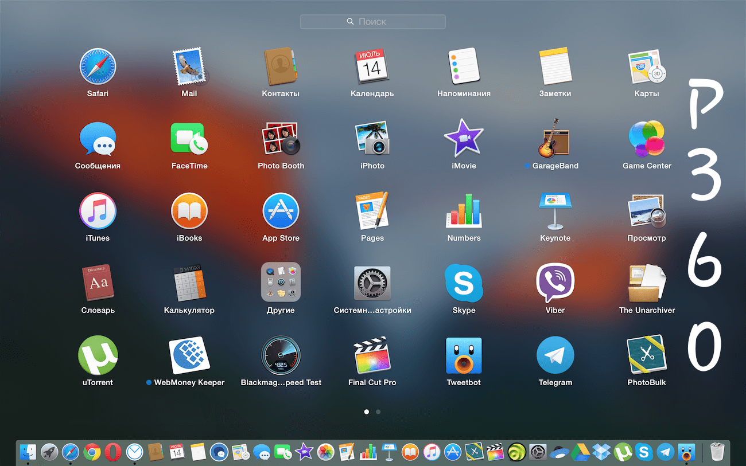
Task: Open System Preferences (Системные настройки)
Action: coord(372,282)
